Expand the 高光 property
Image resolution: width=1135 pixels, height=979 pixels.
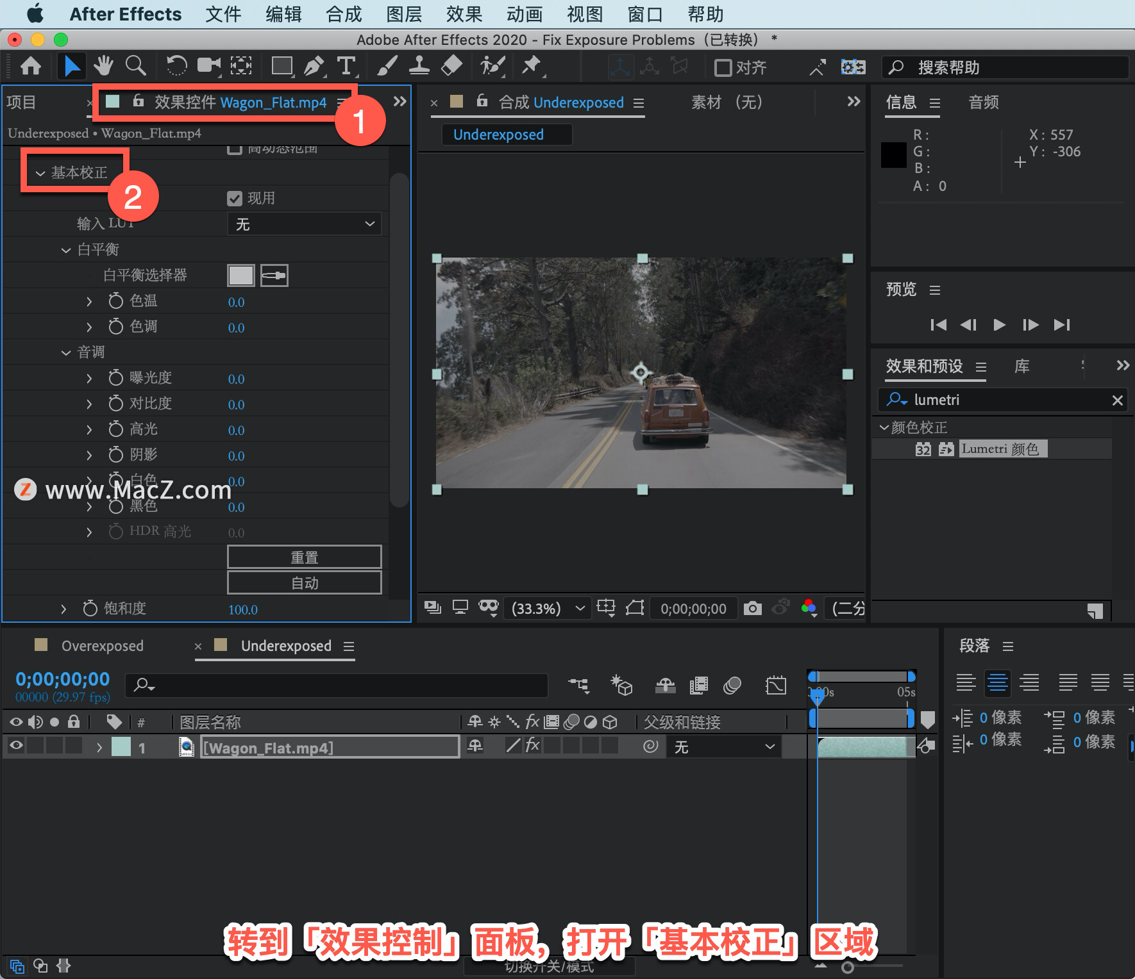(89, 429)
